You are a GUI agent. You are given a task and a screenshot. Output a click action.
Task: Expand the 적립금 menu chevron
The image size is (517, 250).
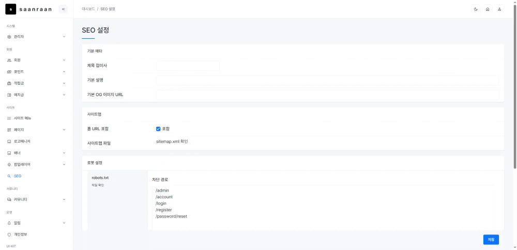point(64,83)
